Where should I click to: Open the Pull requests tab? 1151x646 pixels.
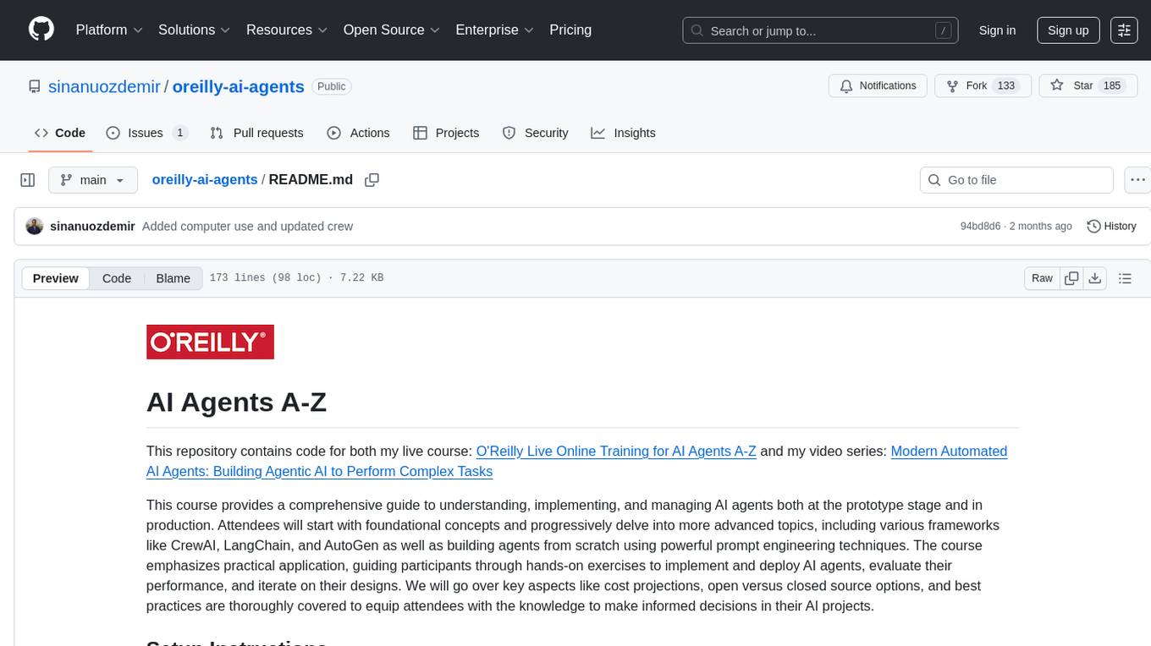(256, 133)
